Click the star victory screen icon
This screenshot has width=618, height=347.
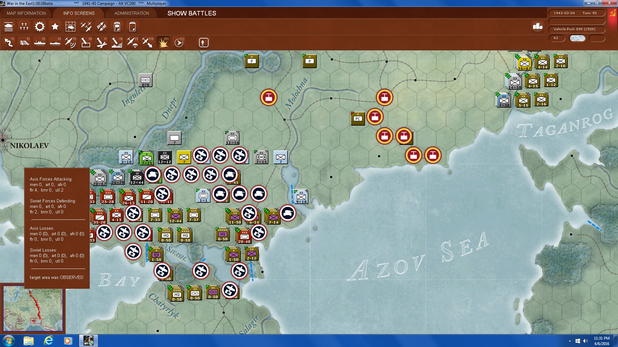pos(55,27)
